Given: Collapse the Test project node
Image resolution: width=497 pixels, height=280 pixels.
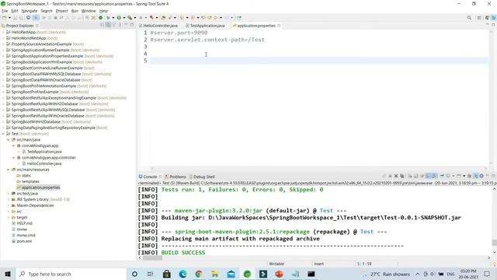Looking at the screenshot, I should click(x=3, y=134).
